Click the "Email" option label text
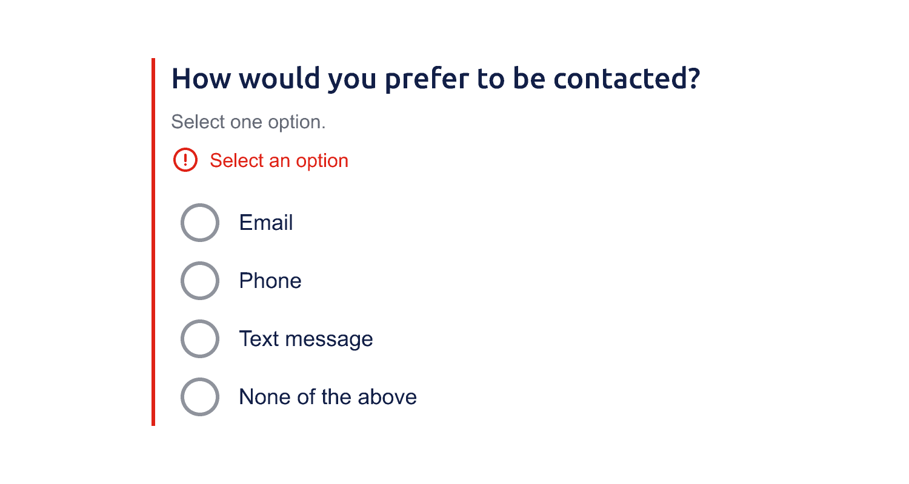The height and width of the screenshot is (484, 909). [266, 223]
